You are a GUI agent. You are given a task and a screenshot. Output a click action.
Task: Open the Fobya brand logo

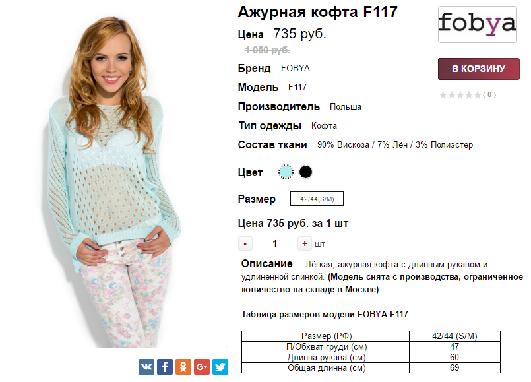(478, 24)
